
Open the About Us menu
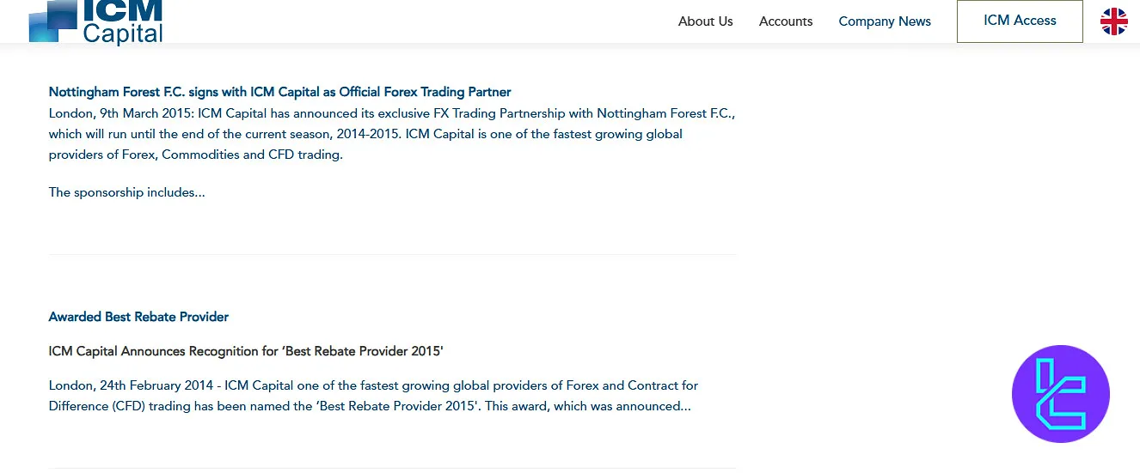point(705,21)
